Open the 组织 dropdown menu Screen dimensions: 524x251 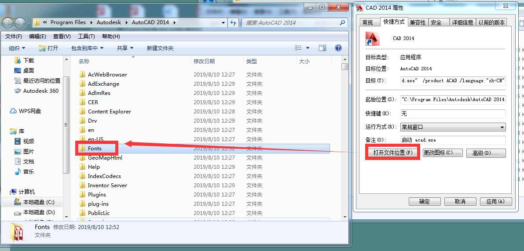click(17, 48)
